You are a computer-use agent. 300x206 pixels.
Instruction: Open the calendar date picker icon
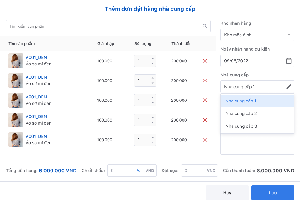pyautogui.click(x=289, y=61)
